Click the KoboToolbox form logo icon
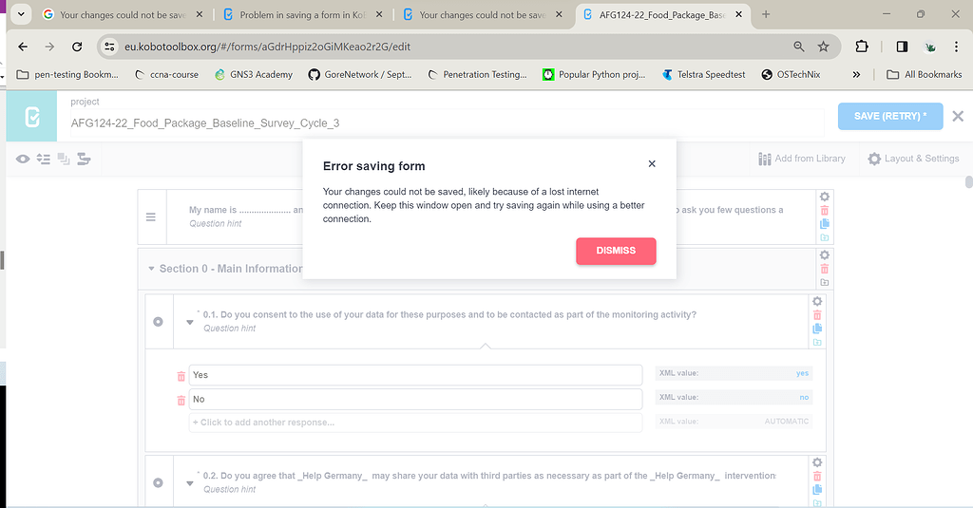The height and width of the screenshot is (508, 973). [x=31, y=117]
